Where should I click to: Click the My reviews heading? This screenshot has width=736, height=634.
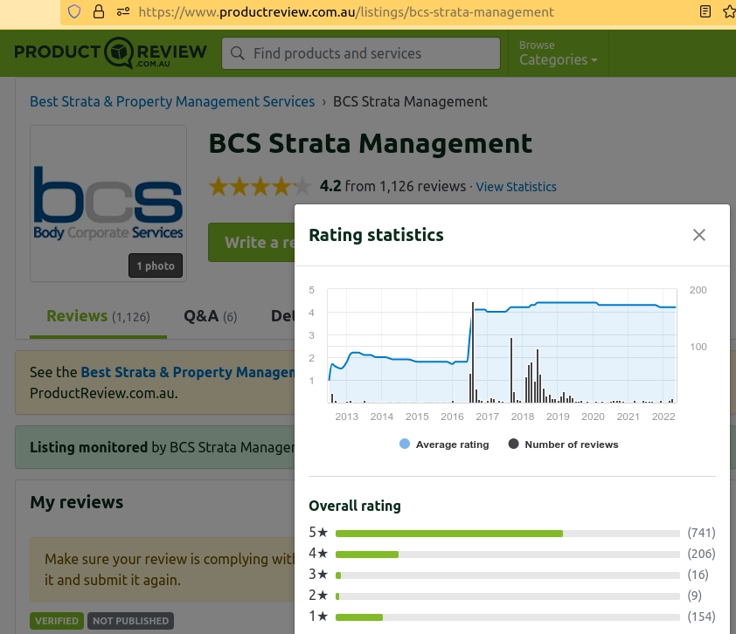click(x=77, y=502)
